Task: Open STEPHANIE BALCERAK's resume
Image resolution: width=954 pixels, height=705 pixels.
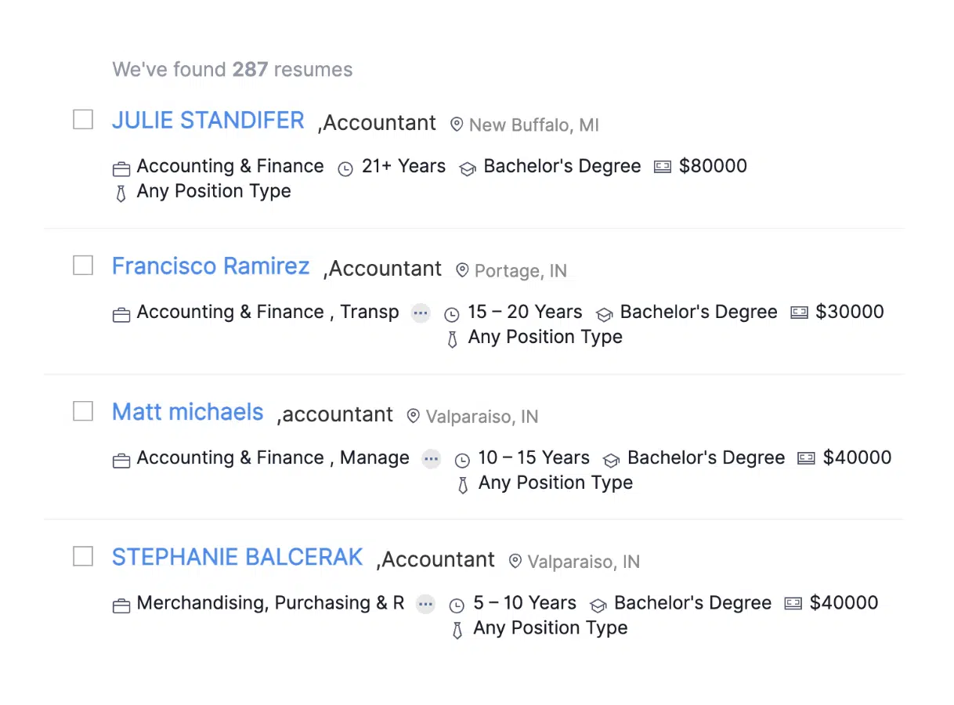Action: (x=237, y=558)
